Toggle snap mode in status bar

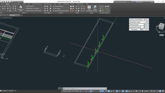(x=83, y=91)
